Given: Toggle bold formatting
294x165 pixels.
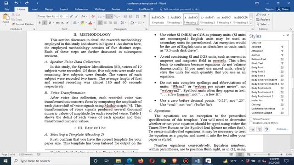Looking at the screenshot, I should [40, 23].
